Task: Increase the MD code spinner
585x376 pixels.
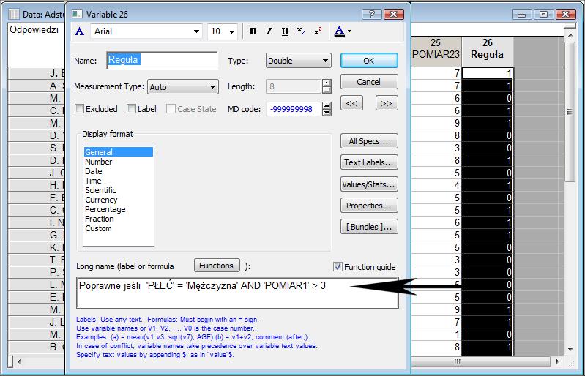Action: click(327, 105)
